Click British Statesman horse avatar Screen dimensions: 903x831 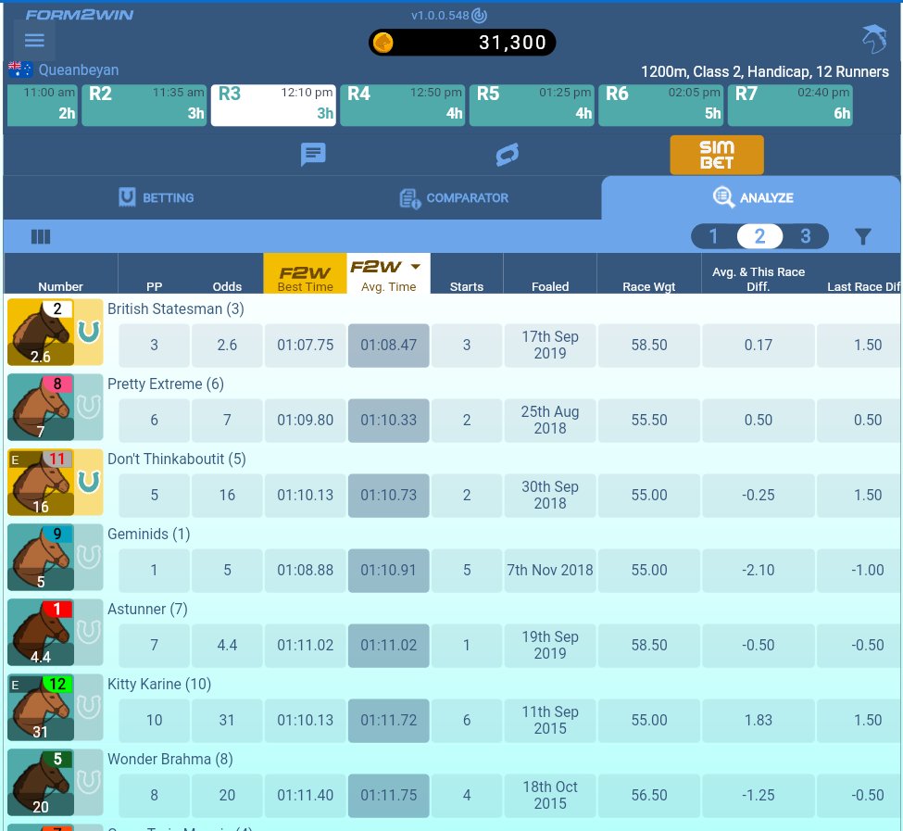coord(41,333)
